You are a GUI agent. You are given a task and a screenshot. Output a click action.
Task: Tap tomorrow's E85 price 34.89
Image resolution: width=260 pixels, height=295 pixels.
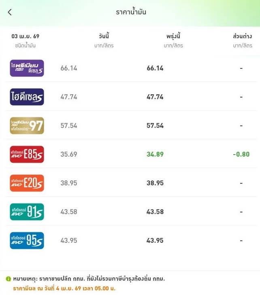[x=155, y=154]
